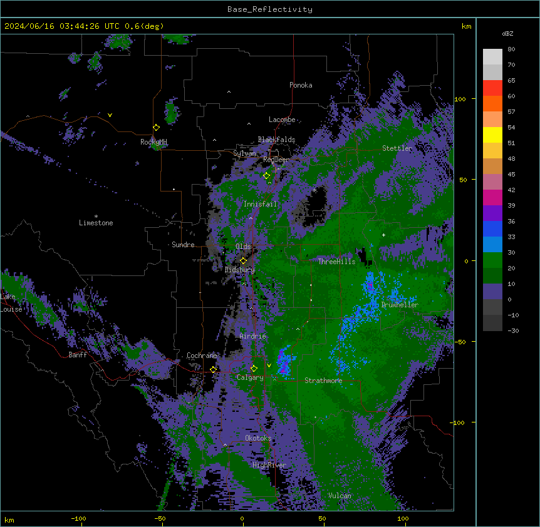
Task: Click the -30 value in the dBZ legend
Action: [513, 331]
